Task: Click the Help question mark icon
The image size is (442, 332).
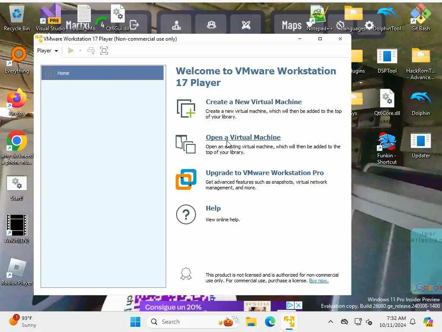Action: tap(186, 214)
